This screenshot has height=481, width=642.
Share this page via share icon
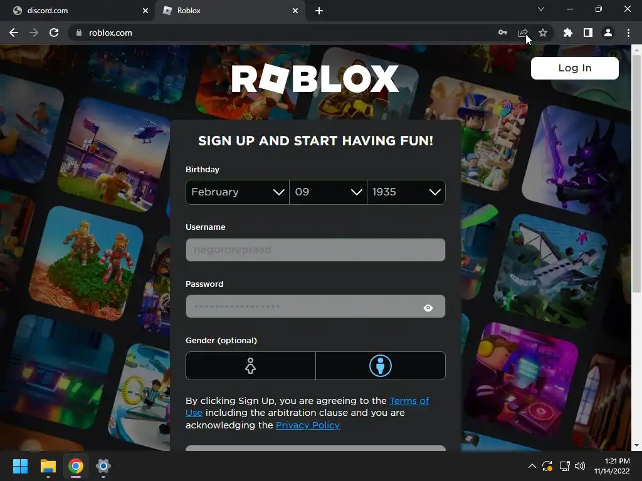523,33
